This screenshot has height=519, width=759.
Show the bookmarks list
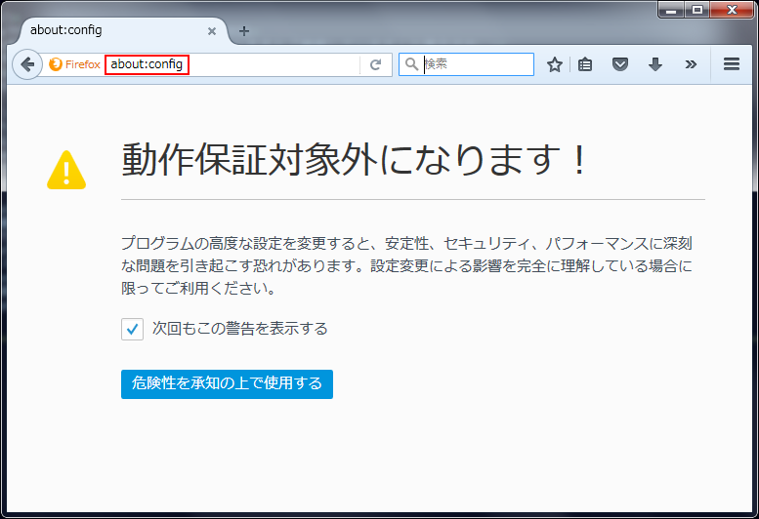585,64
